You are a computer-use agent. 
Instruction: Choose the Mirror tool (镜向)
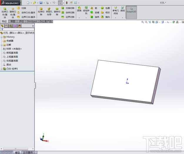[106, 17]
